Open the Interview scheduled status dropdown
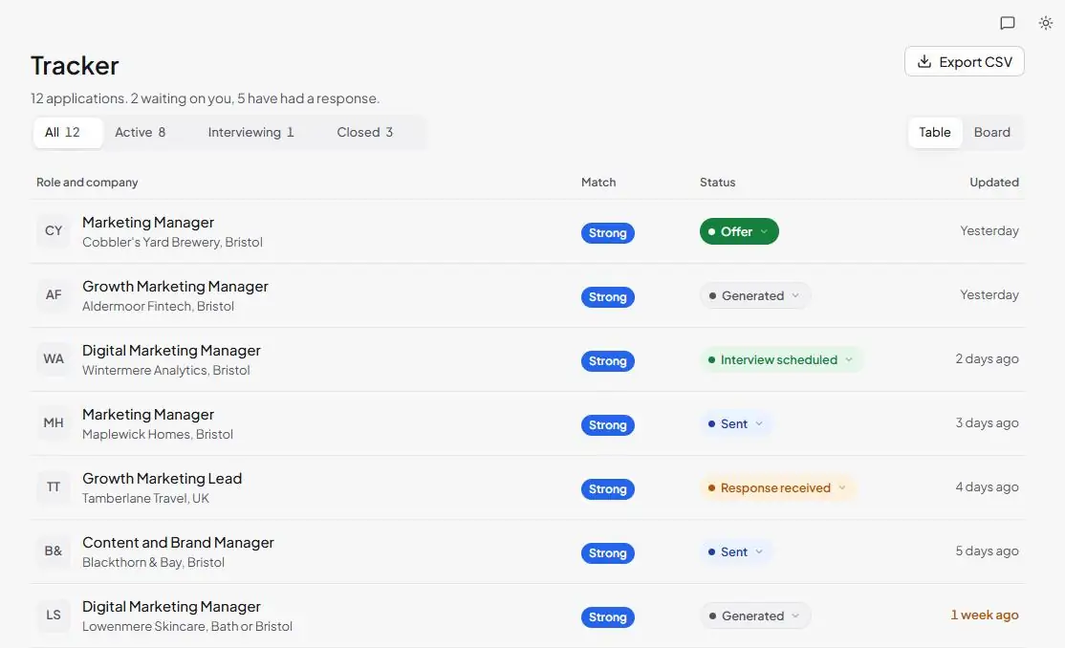 781,360
